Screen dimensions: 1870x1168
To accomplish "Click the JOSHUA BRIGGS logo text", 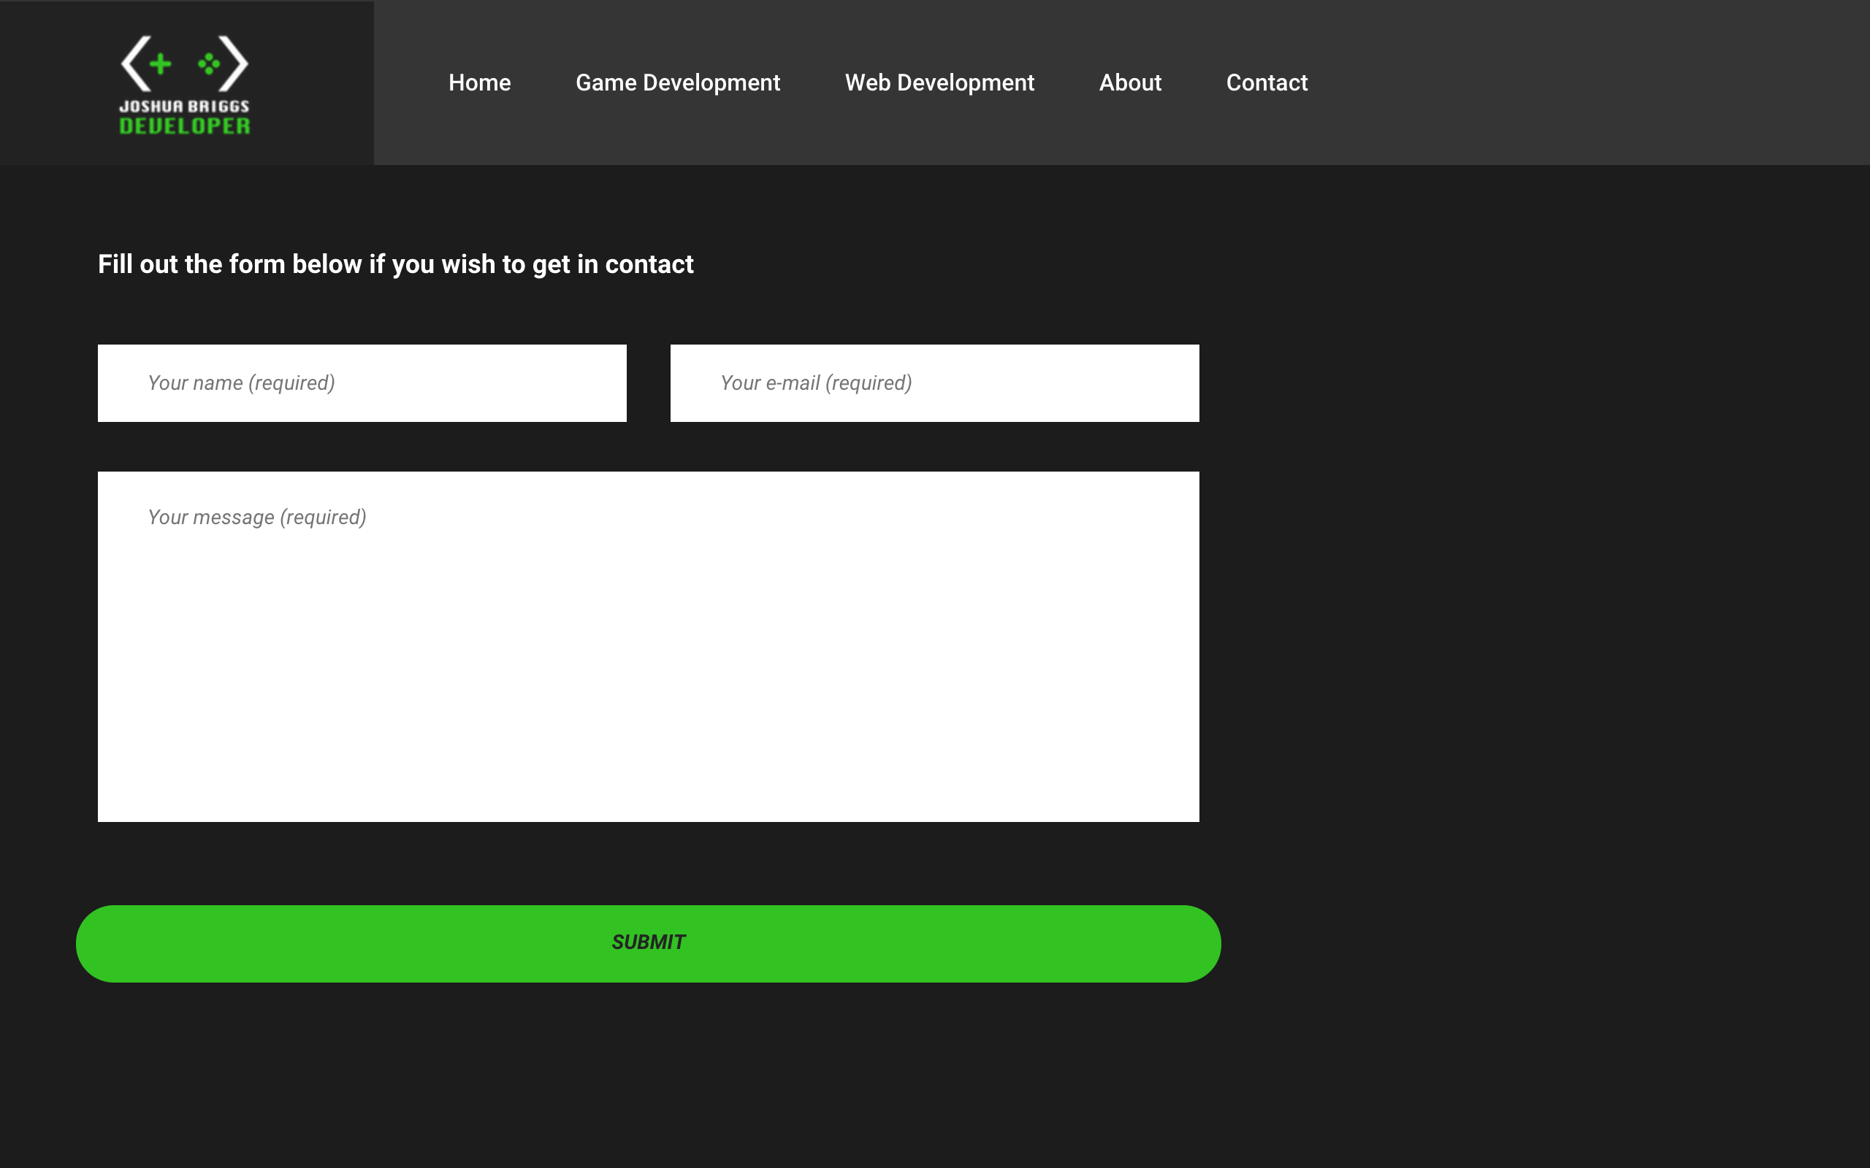I will [184, 106].
